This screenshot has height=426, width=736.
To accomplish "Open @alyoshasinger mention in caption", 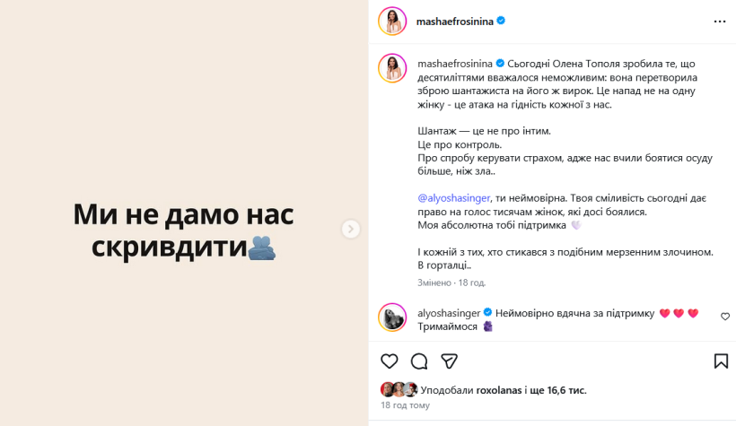I will [454, 198].
